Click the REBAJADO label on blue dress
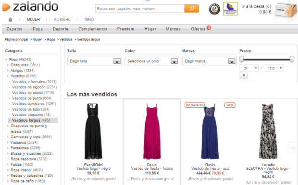Image resolution: width=298 pixels, height=185 pixels. click(x=195, y=105)
